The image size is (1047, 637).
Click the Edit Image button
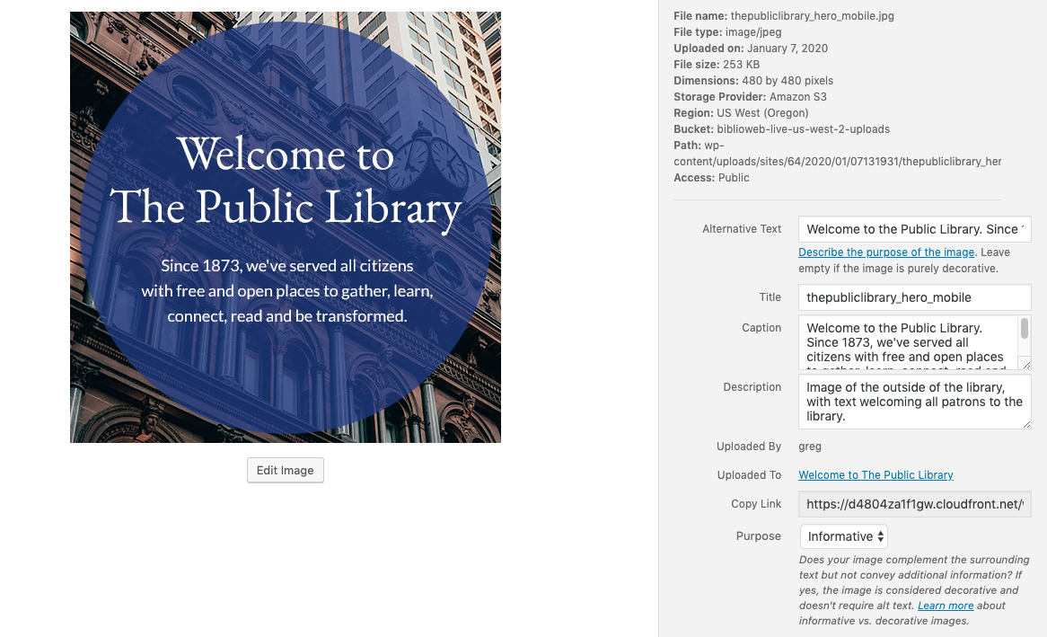pos(285,470)
